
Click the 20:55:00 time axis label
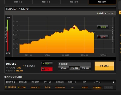tap(103, 55)
